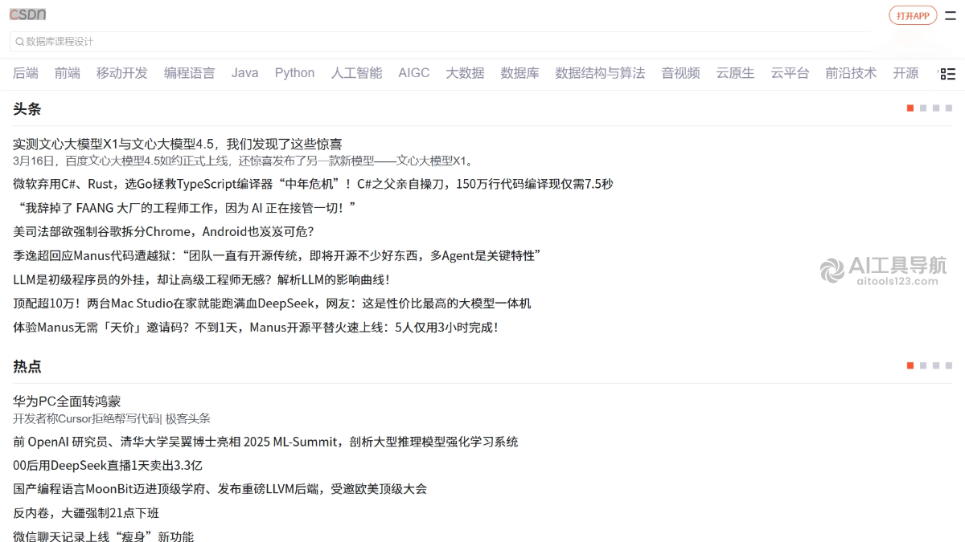Open the 我辞掉了 FAANG 大厂 article

click(186, 208)
